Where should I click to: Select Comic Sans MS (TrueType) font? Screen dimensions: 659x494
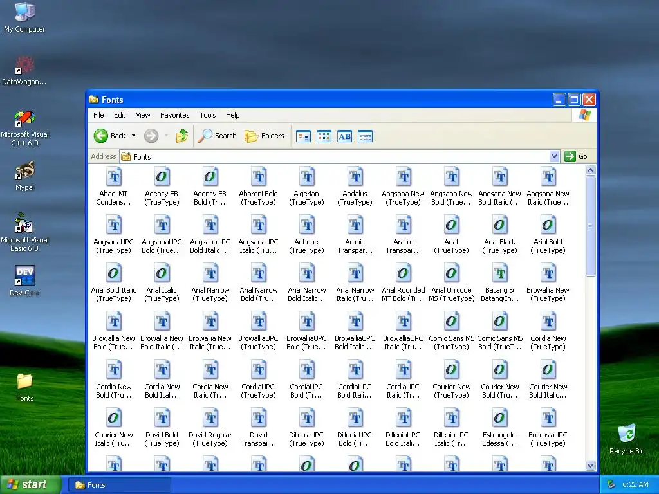[451, 331]
